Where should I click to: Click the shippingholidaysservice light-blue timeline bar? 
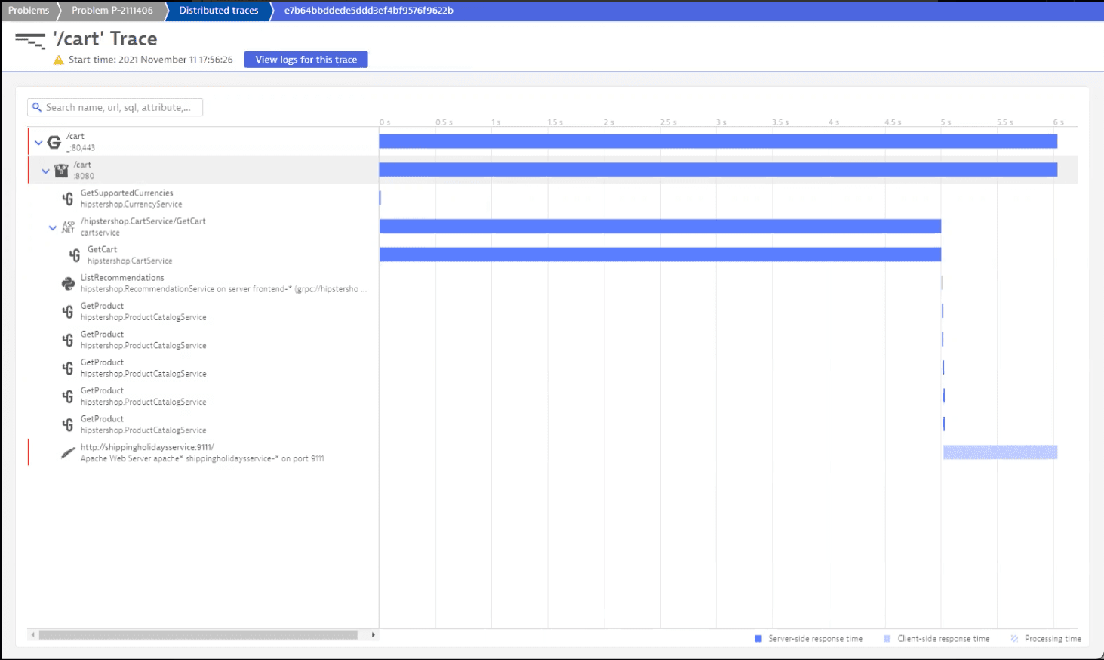(1000, 452)
